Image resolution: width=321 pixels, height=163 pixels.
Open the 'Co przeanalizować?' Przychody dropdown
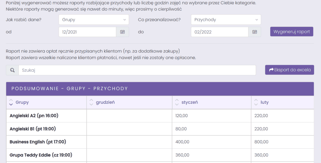[x=226, y=20]
